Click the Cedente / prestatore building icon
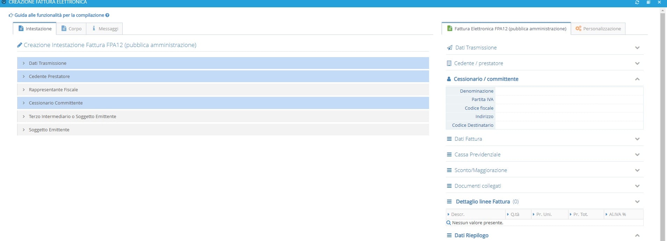 [x=449, y=63]
